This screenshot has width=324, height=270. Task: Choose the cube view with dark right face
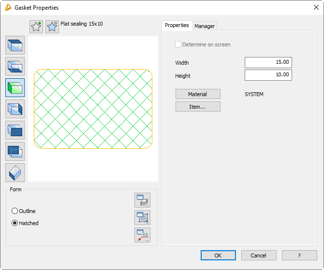click(x=15, y=109)
